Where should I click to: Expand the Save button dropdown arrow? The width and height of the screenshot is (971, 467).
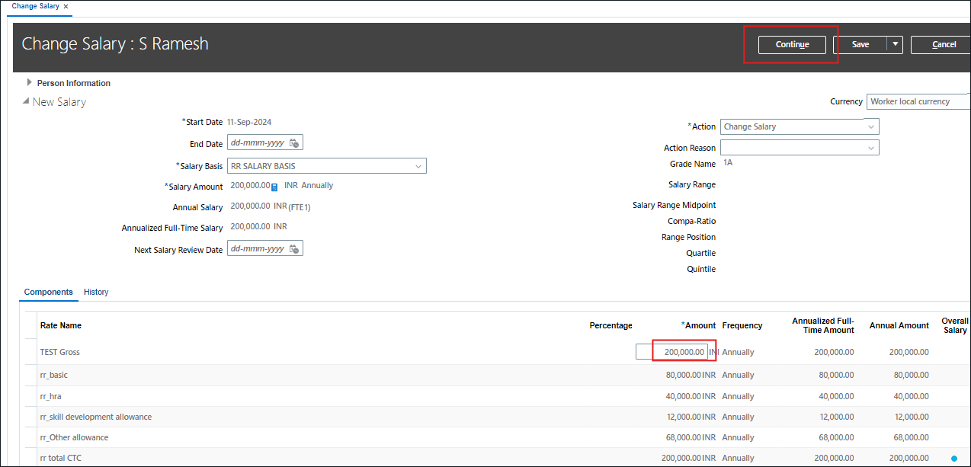[895, 44]
